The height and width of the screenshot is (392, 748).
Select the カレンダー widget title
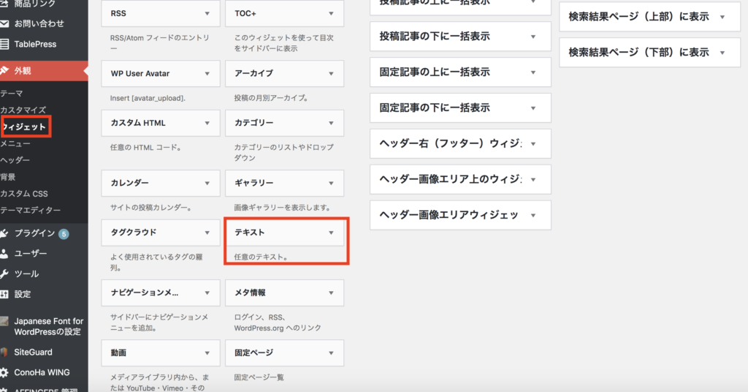[130, 183]
